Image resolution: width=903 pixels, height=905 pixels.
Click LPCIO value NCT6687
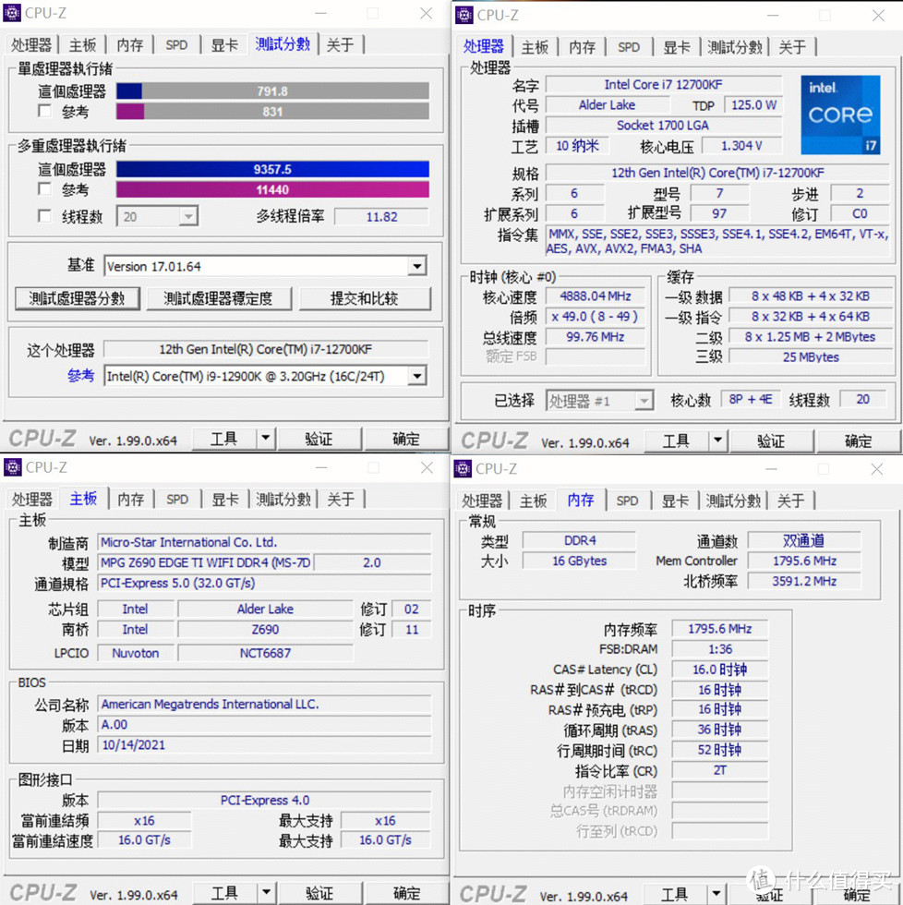(x=265, y=653)
